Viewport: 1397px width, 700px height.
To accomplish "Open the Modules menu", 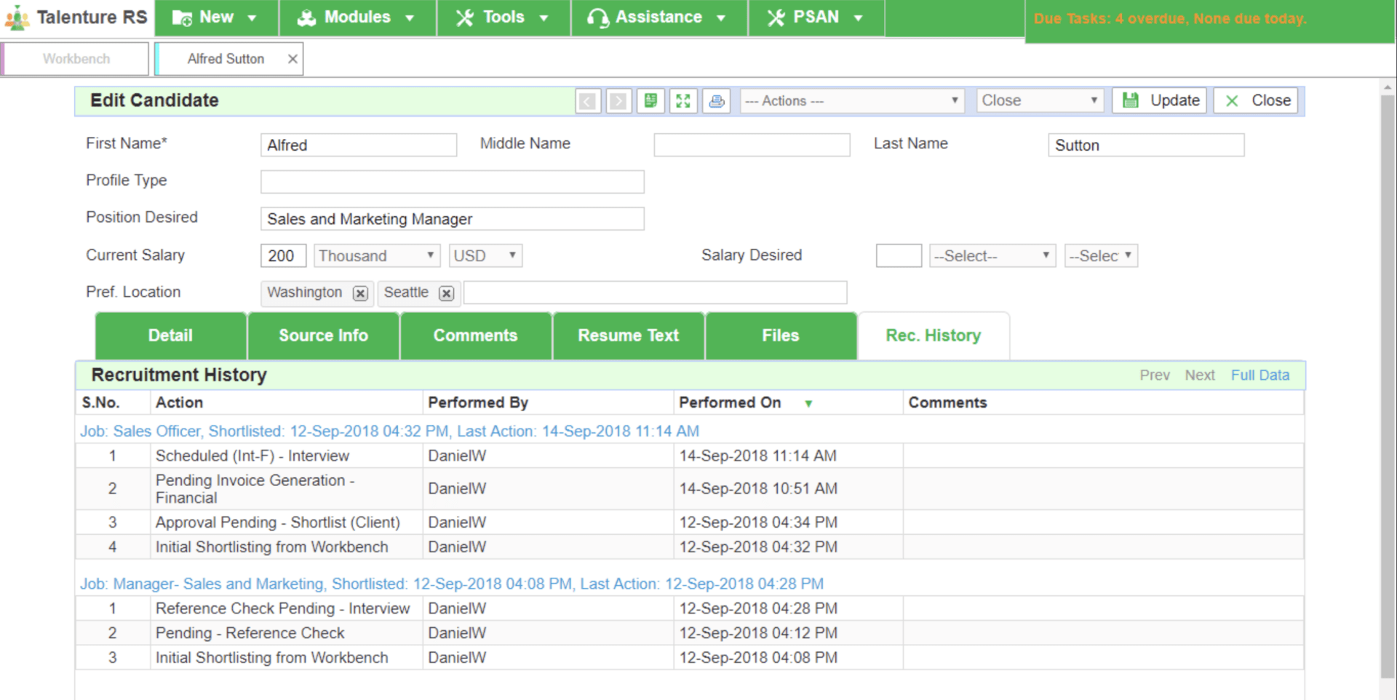I will pyautogui.click(x=357, y=17).
